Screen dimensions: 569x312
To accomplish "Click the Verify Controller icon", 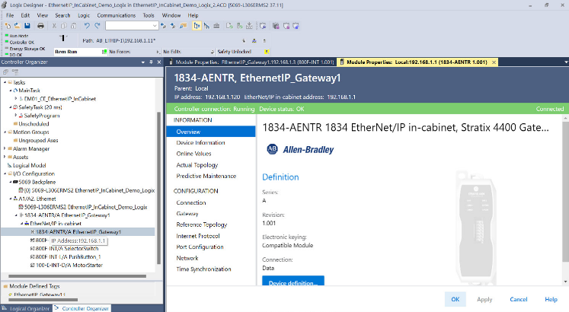I will [x=239, y=26].
